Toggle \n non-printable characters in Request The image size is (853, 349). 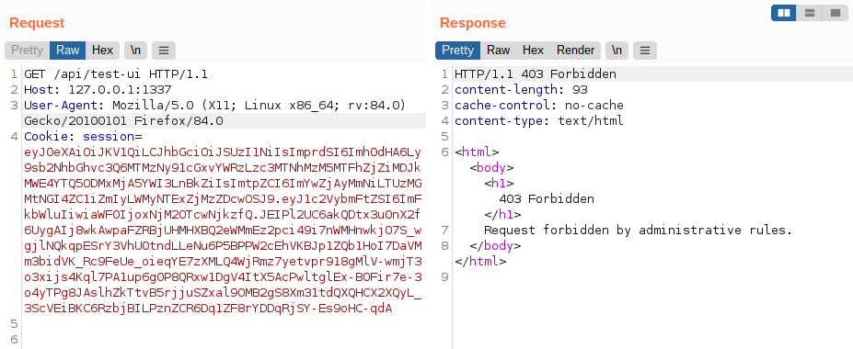tap(135, 51)
